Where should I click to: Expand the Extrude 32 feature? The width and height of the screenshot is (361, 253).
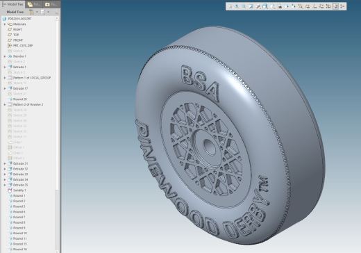5,169
